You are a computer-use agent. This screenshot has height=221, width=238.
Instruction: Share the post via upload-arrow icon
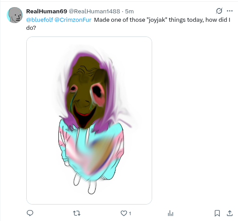point(230,213)
